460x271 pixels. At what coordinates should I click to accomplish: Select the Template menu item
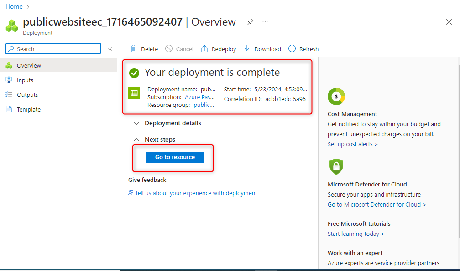coord(29,110)
